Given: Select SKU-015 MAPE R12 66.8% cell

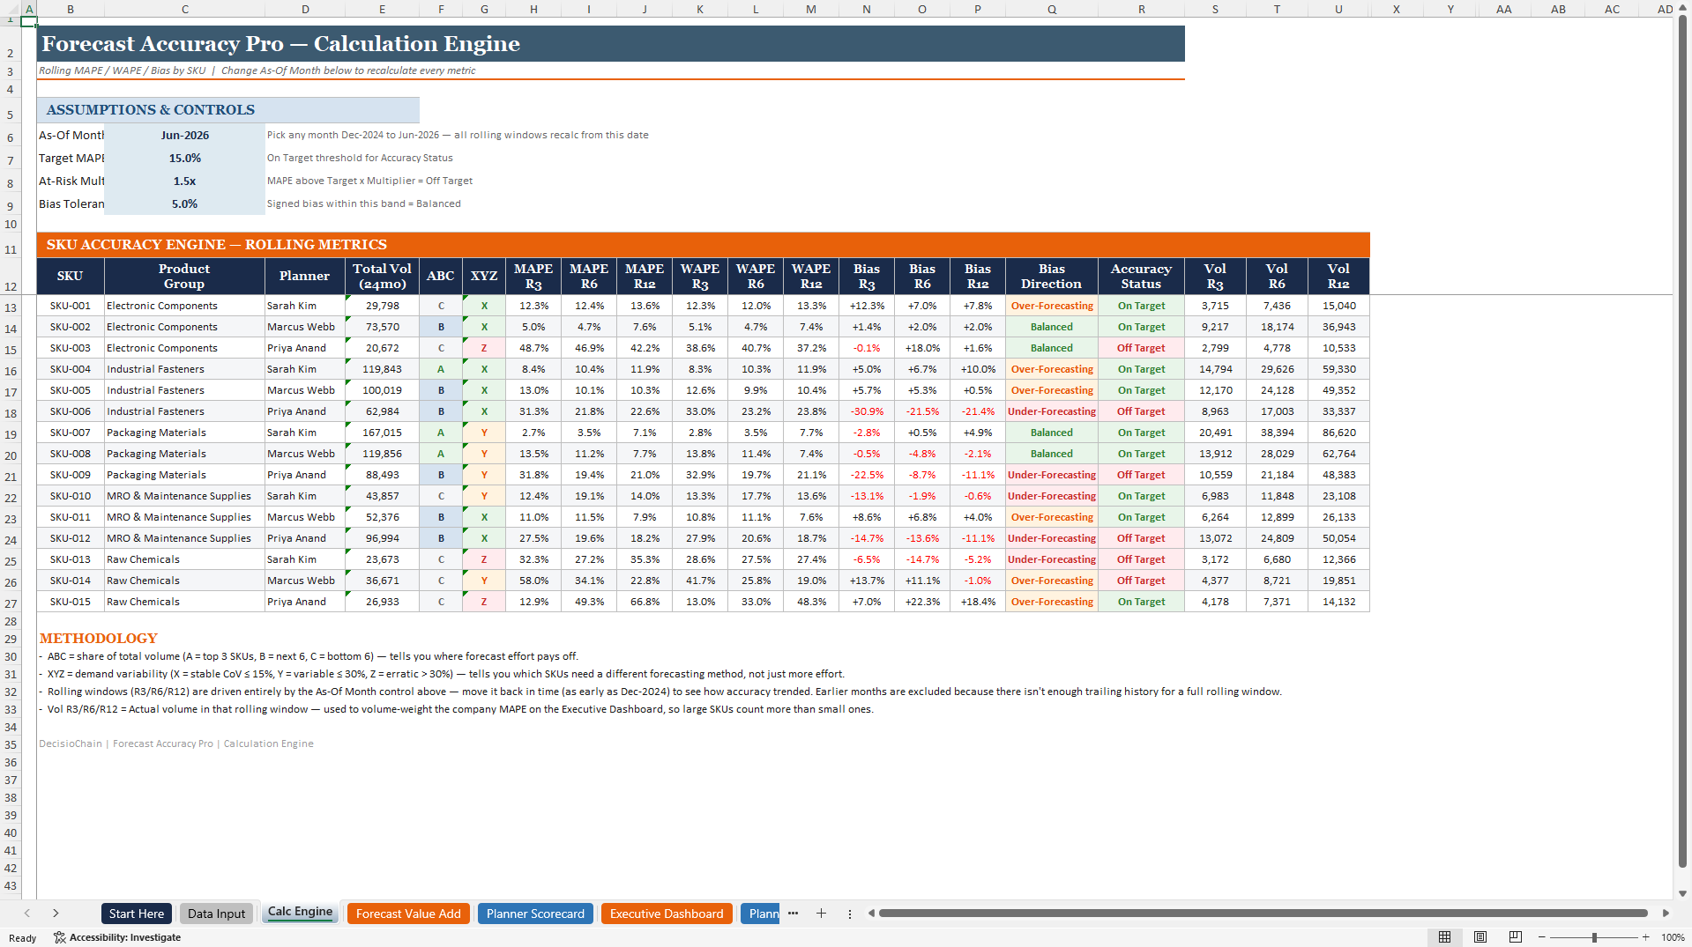Looking at the screenshot, I should (x=645, y=602).
